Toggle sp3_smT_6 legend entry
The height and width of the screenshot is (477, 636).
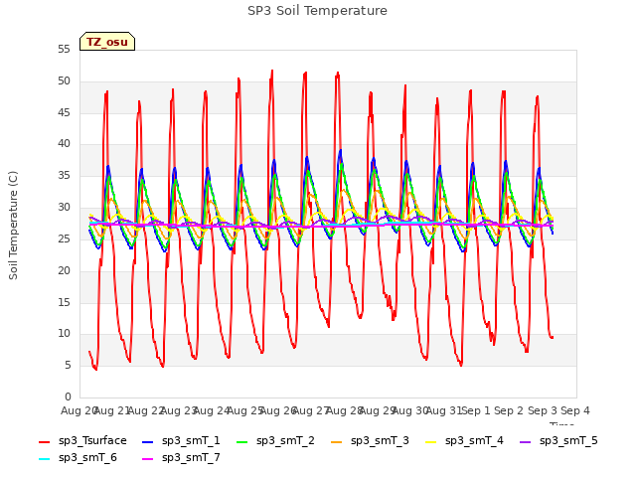[x=78, y=458]
